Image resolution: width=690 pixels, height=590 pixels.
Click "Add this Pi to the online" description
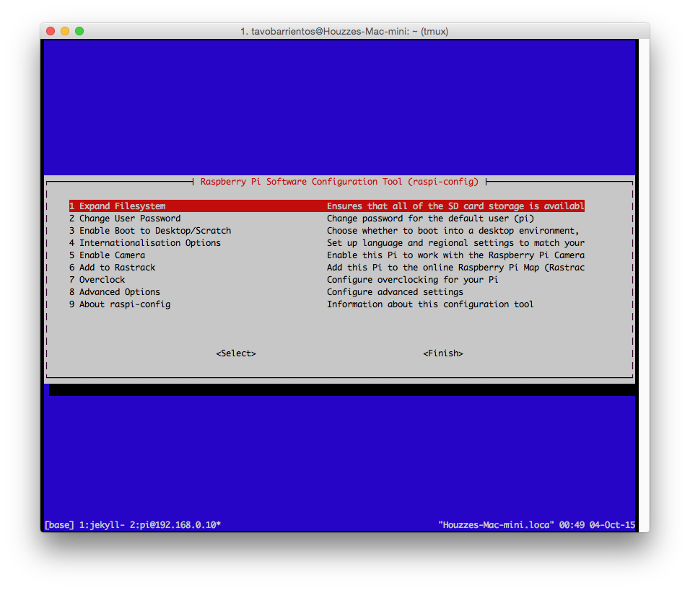455,268
